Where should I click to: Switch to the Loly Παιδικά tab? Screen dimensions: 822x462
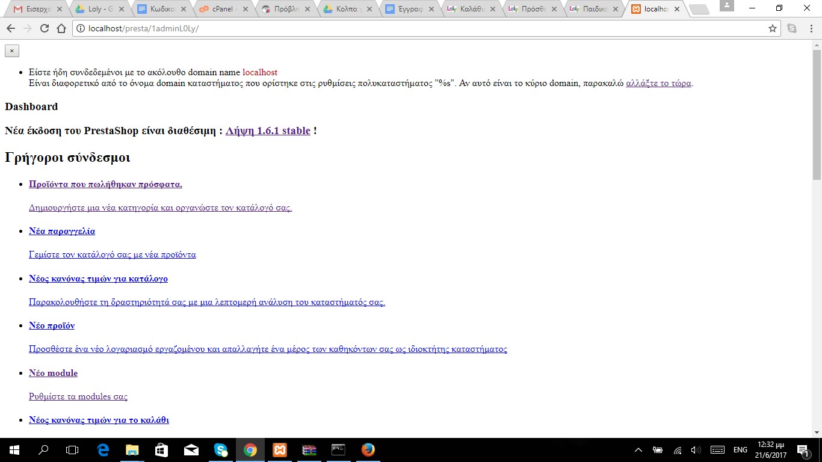(594, 9)
